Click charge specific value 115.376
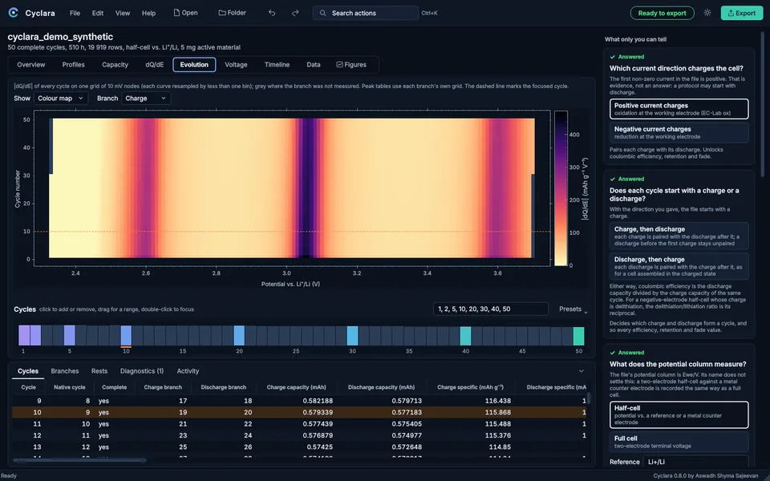This screenshot has width=770, height=481. pos(497,435)
